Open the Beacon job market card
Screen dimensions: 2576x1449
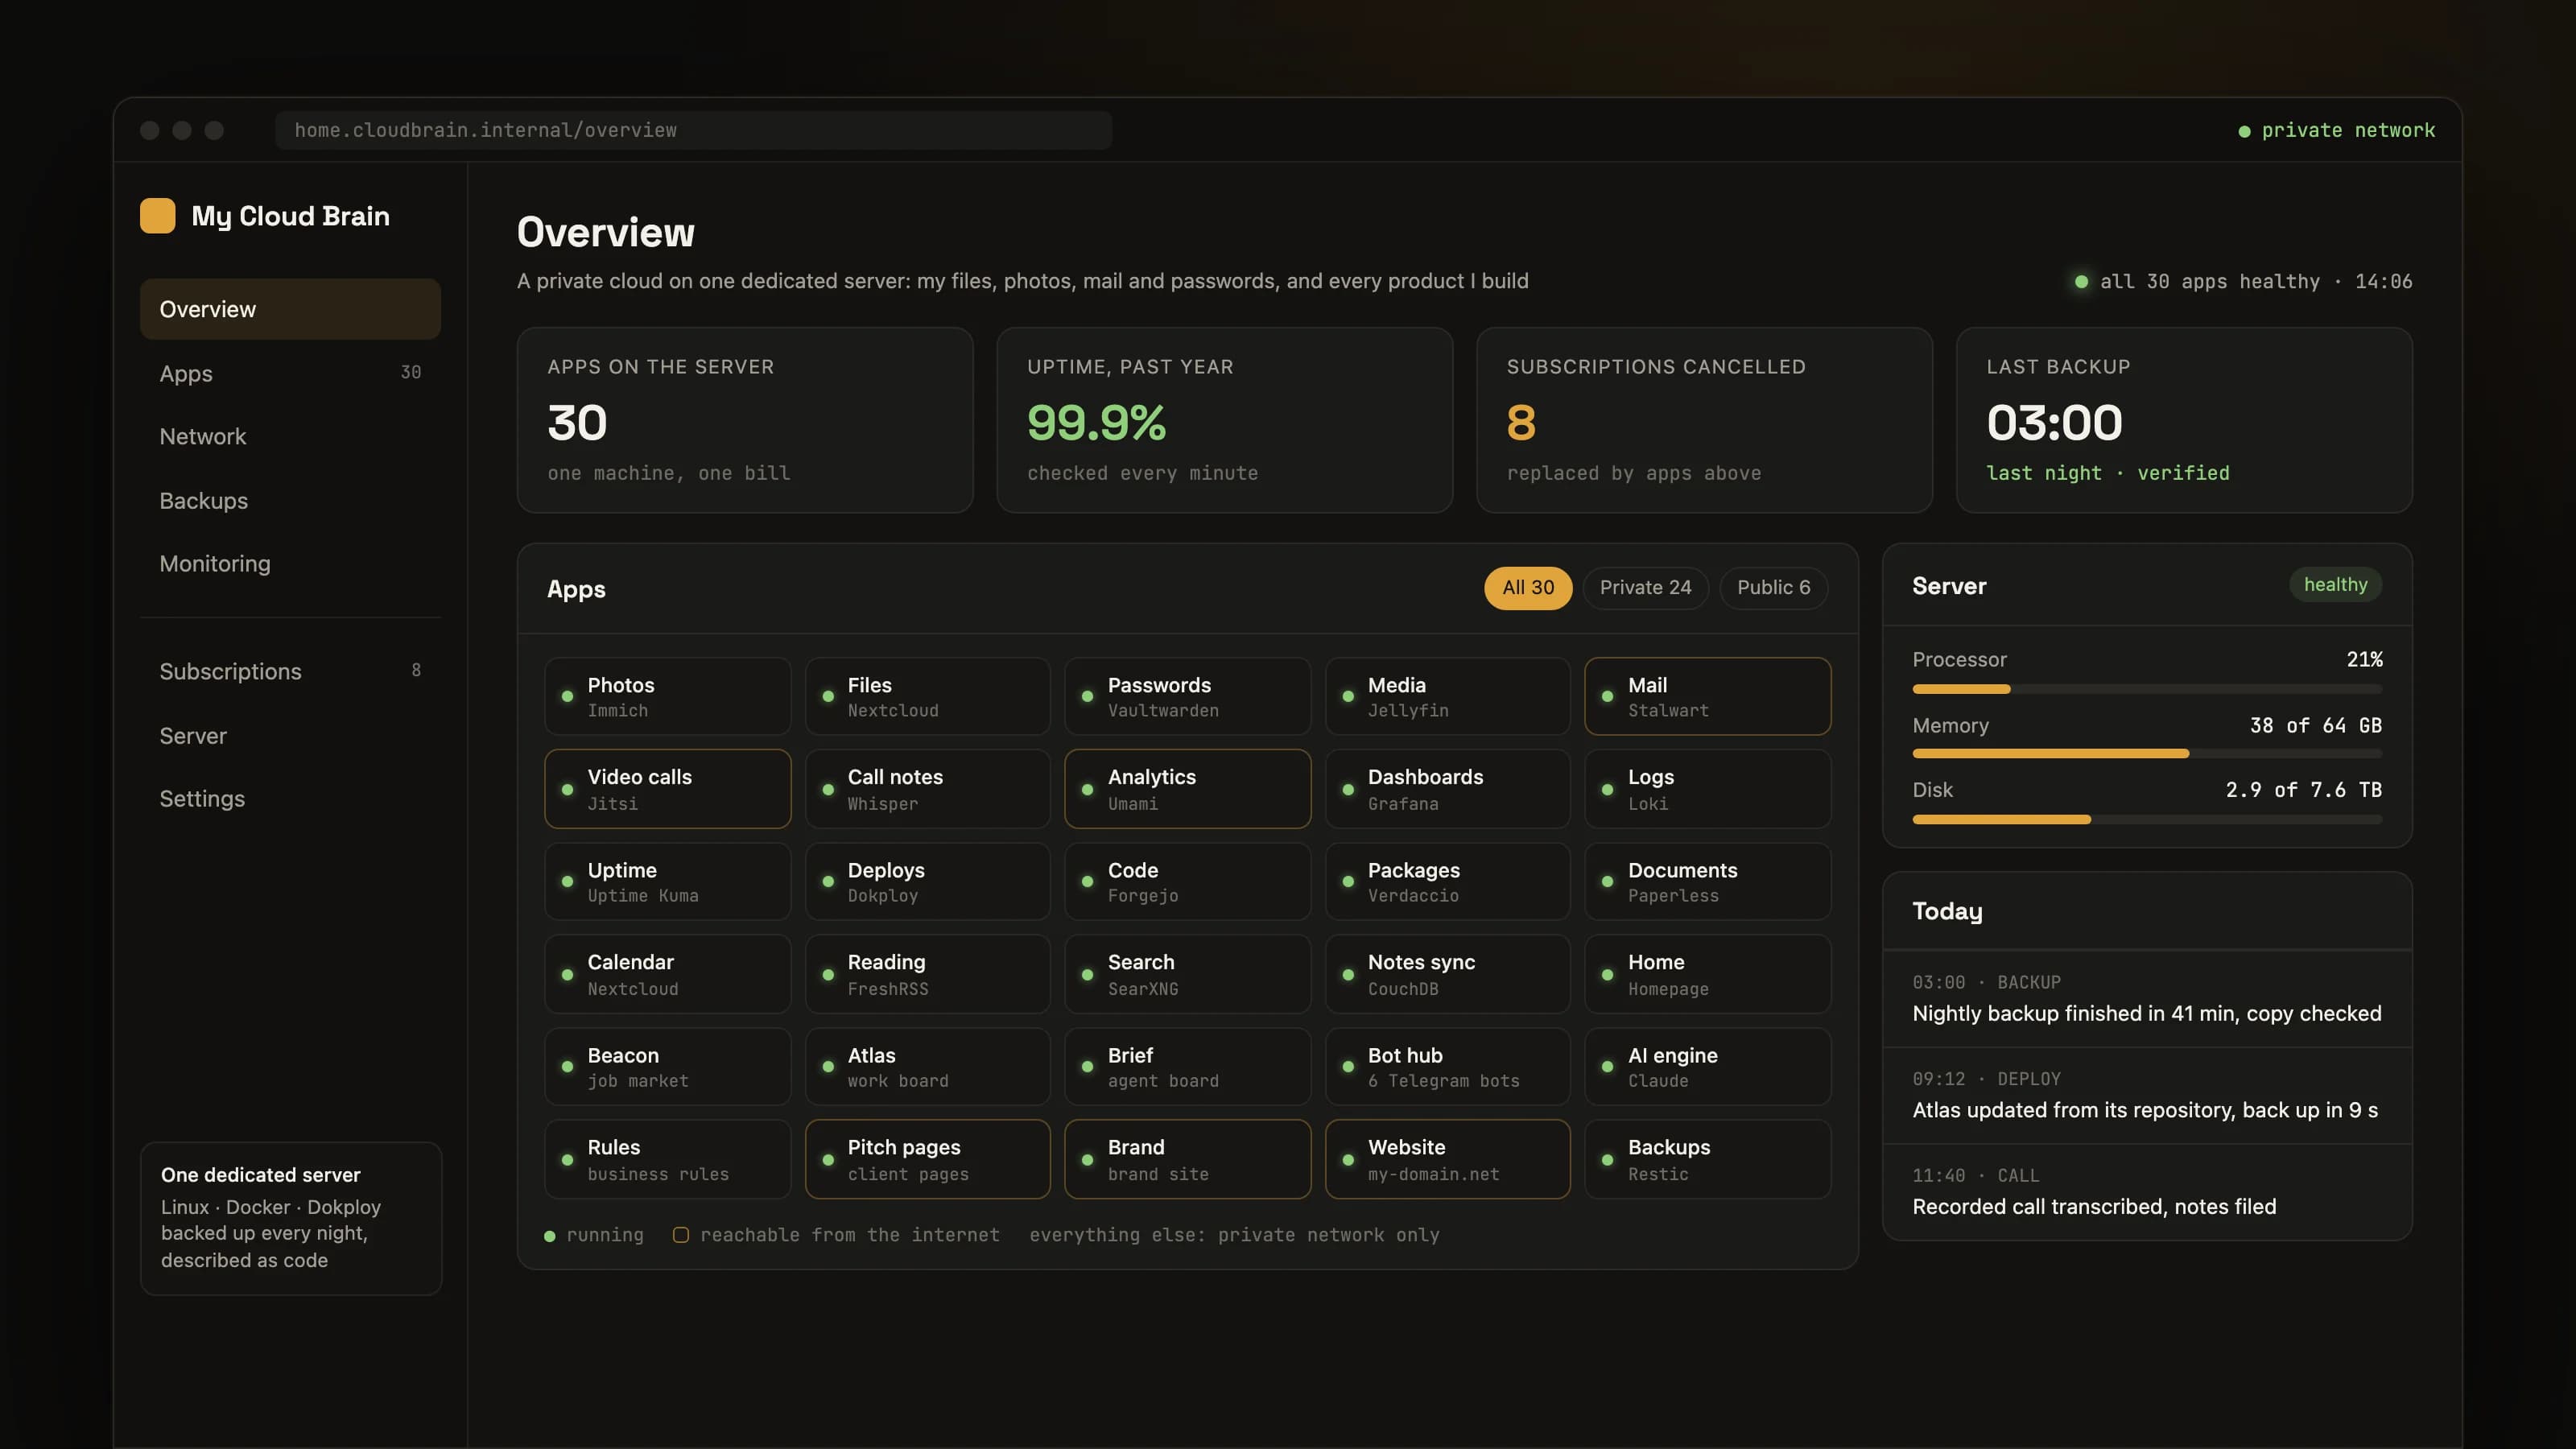[x=667, y=1066]
